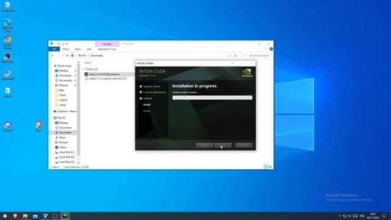Open the Microsoft Edge desktop shortcut
Image resolution: width=391 pixels, height=220 pixels.
point(8,25)
